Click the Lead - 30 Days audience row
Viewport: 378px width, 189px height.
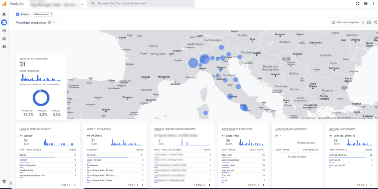click(115, 160)
